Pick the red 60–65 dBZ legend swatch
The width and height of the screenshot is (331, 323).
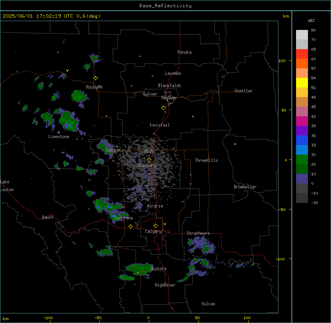(x=302, y=54)
